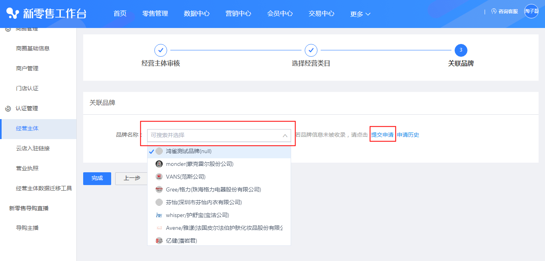Image resolution: width=545 pixels, height=261 pixels.
Task: Click the whisper/护舒宝 brand logo icon
Action: [159, 215]
